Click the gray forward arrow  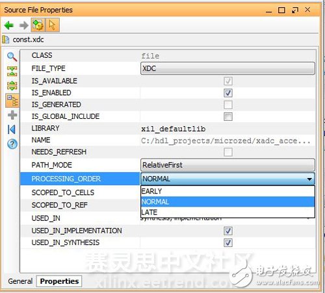[23, 25]
